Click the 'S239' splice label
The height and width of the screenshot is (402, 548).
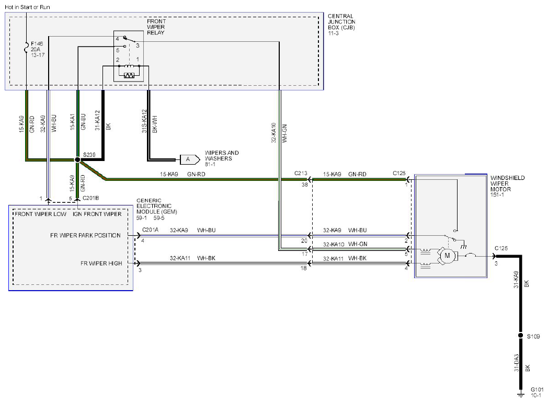point(89,155)
